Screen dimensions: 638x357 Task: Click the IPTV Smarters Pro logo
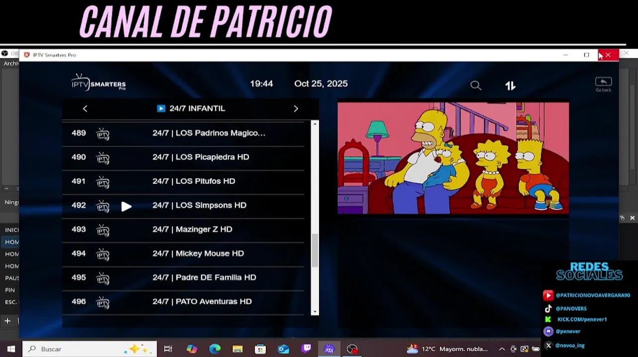pyautogui.click(x=98, y=82)
